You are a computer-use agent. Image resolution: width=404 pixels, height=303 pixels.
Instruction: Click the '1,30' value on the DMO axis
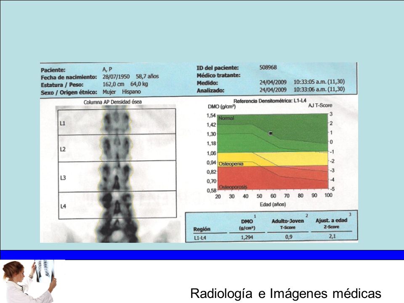pos(211,134)
